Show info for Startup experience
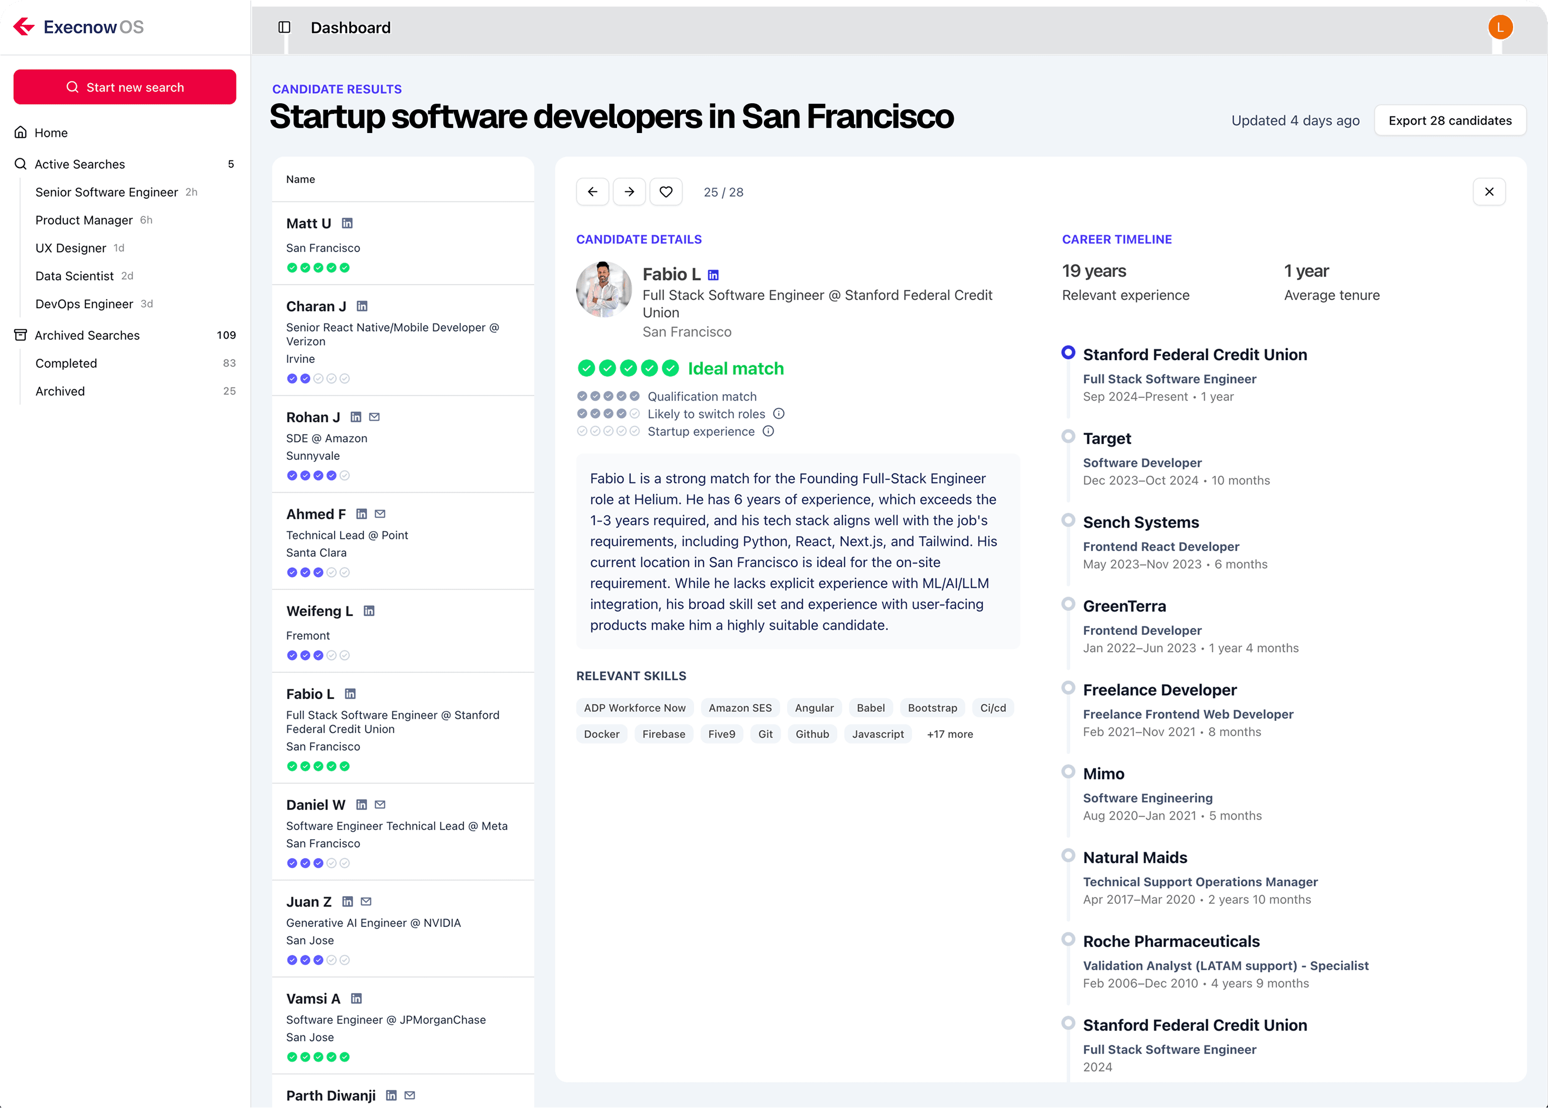The image size is (1548, 1108). [x=768, y=431]
